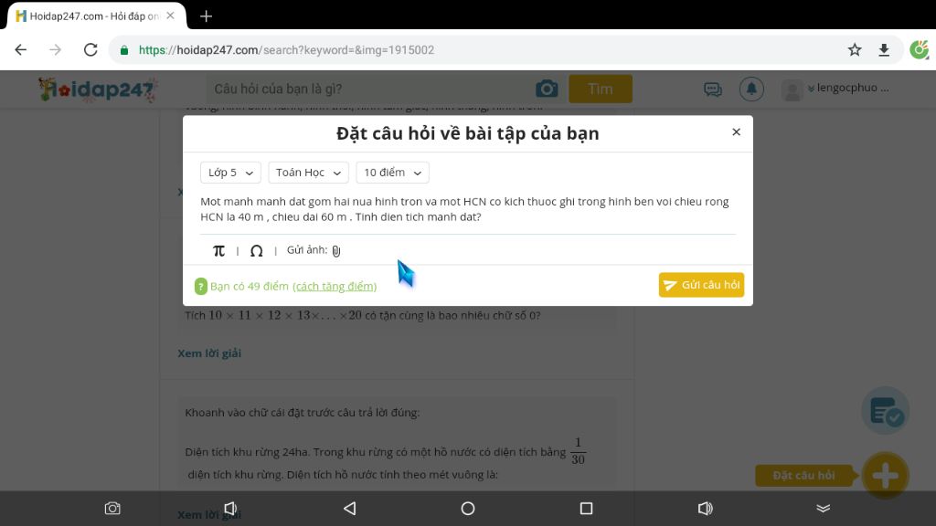
Task: Take a screenshot with the Android camera icon
Action: (112, 508)
